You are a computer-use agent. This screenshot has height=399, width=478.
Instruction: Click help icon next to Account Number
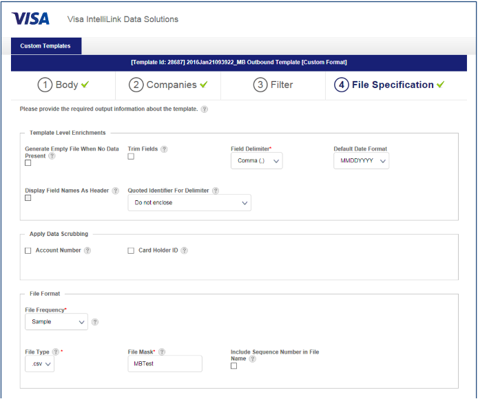87,250
